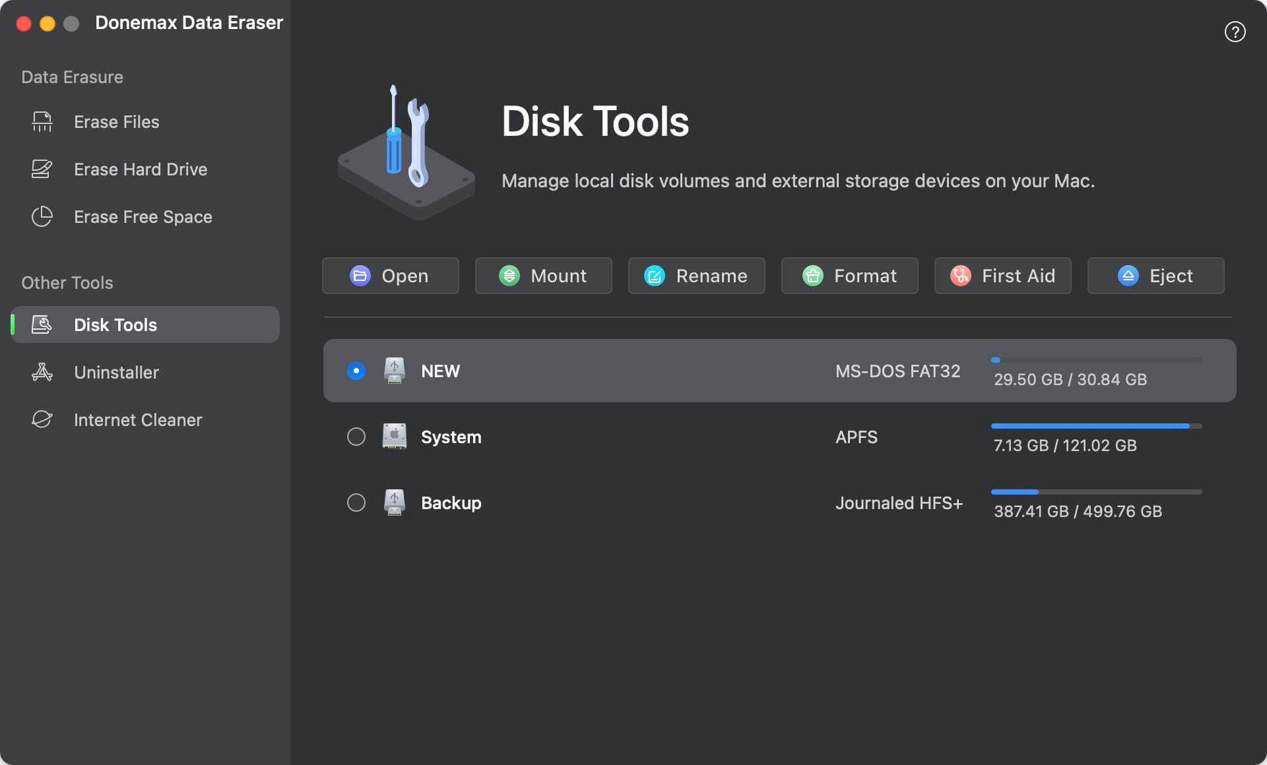The width and height of the screenshot is (1267, 765).
Task: Click the blue Eject icon
Action: point(1128,276)
